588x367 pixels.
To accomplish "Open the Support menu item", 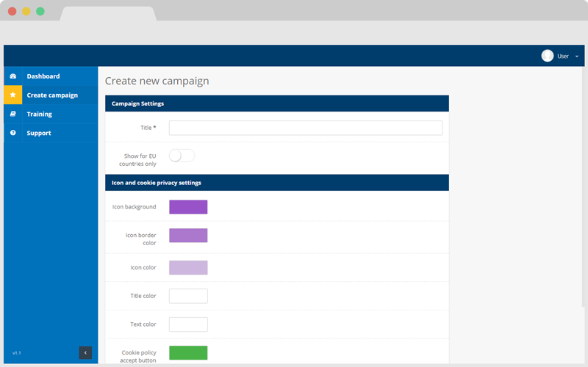I will point(39,133).
